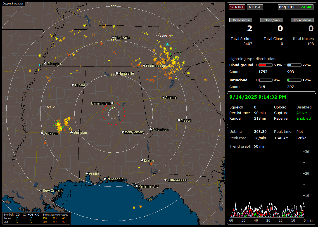Click the pink positive intracloud percentage bar
This screenshot has height=227, width=318.
(x=265, y=80)
